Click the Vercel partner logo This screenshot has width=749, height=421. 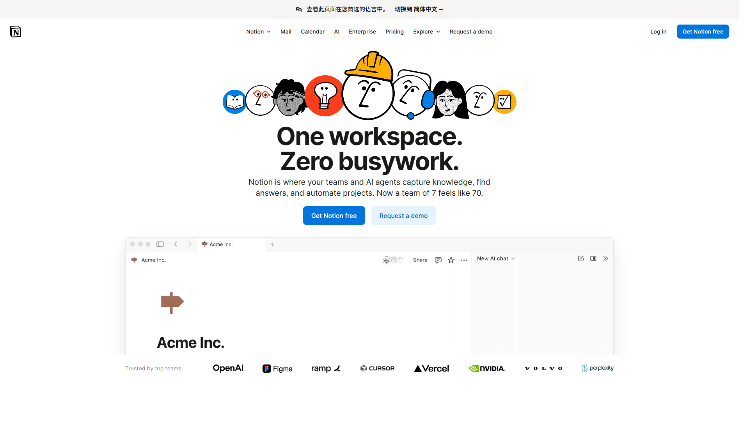(x=431, y=368)
